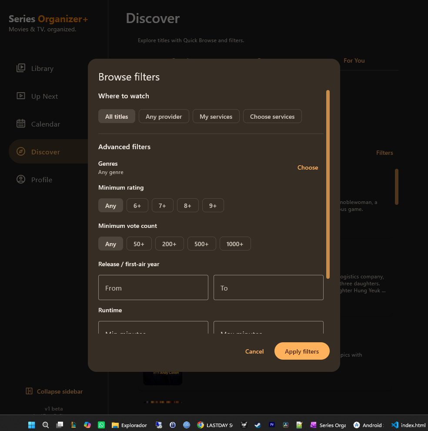Image resolution: width=428 pixels, height=431 pixels.
Task: Open the Explorador file explorer window
Action: [x=129, y=425]
